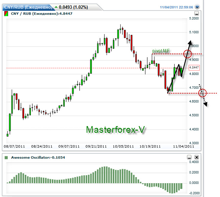The image size is (220, 197).
Task: Click the 09/21/2011 date axis label
Action: click(96, 147)
